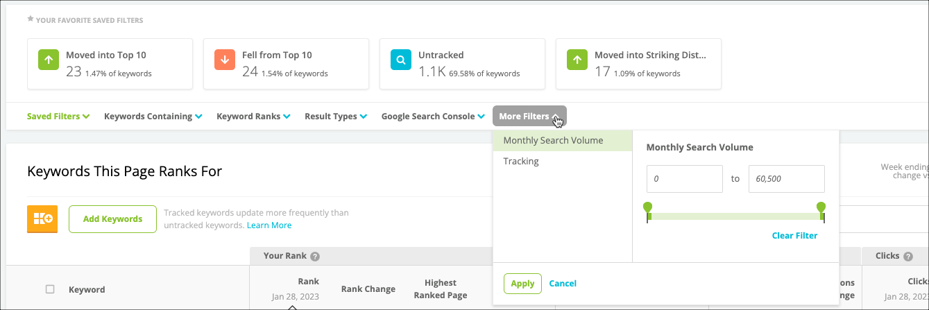Open the Moved into Striking Distance card
929x310 pixels.
[638, 64]
